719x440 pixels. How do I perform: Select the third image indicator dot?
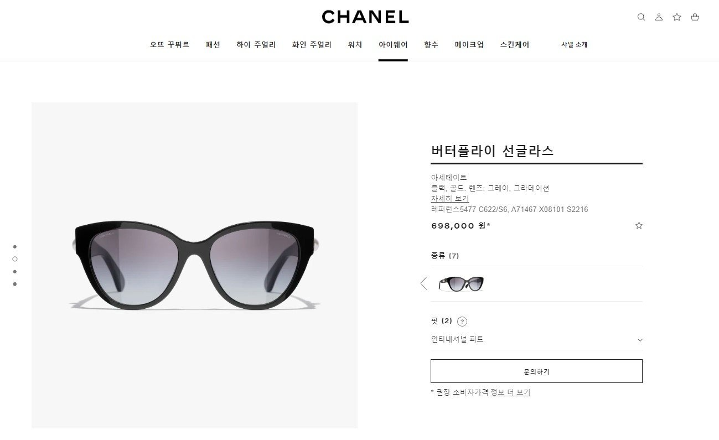pyautogui.click(x=15, y=271)
